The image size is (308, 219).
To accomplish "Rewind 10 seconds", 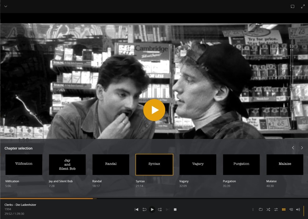I will [144, 209].
